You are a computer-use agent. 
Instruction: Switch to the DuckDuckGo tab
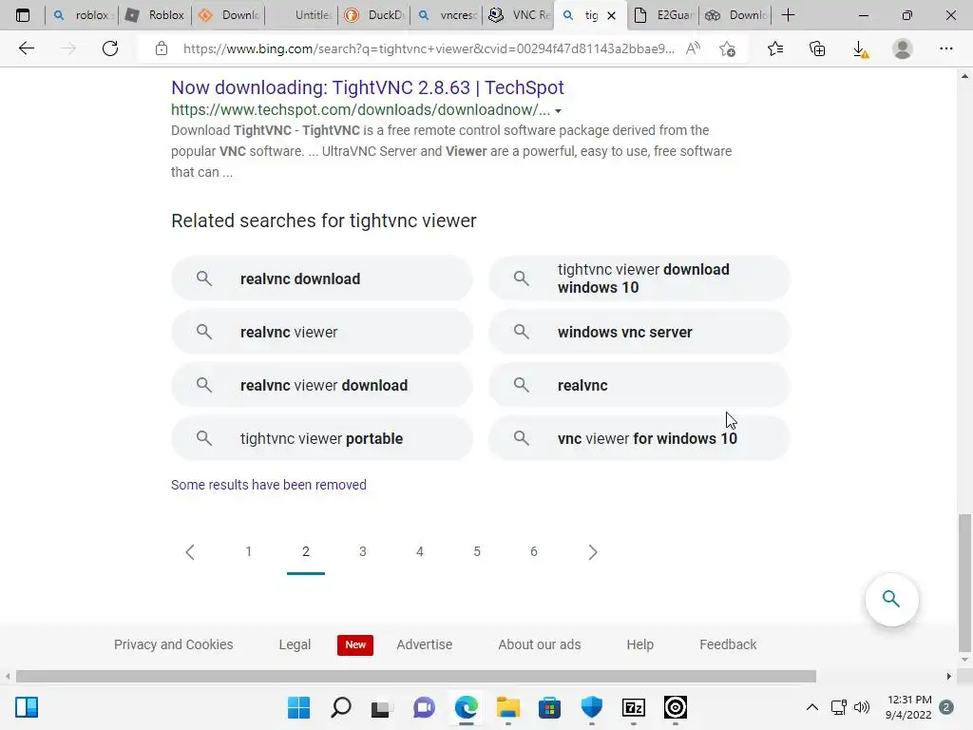tap(374, 15)
